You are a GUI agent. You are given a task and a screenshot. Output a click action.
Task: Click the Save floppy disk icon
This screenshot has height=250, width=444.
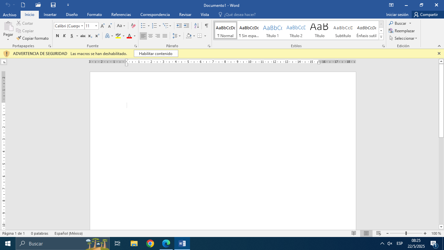[x=53, y=5]
